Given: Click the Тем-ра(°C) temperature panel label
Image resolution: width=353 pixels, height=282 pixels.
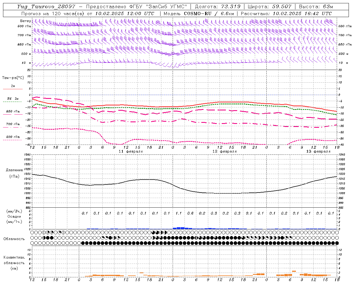Looking at the screenshot, I should click(13, 78).
